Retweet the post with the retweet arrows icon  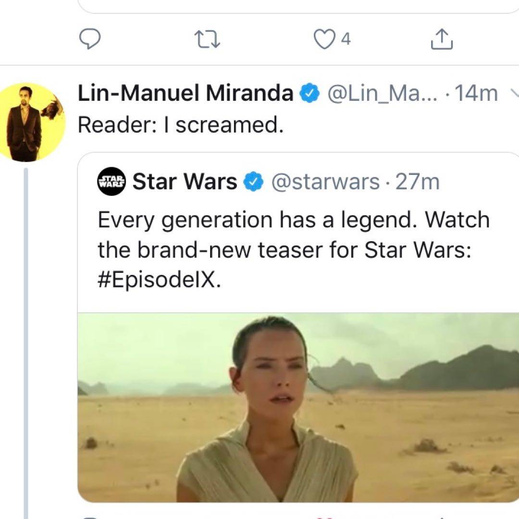[x=207, y=40]
